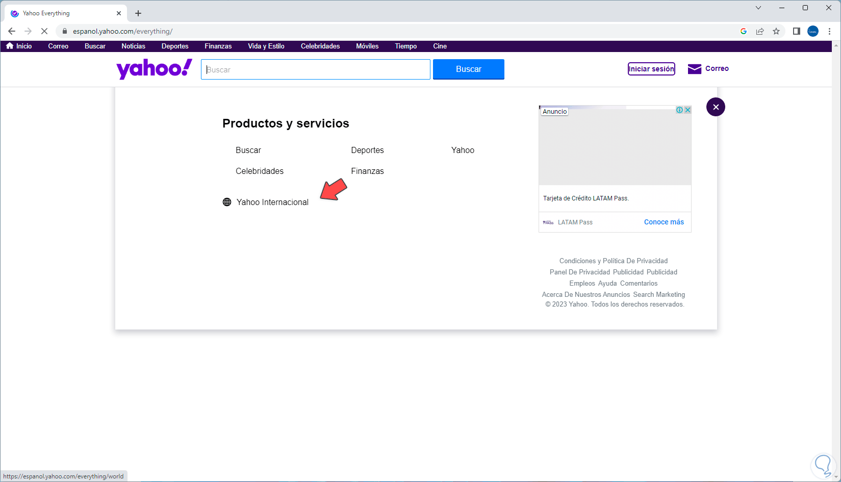Open the Yahoo Internacional link
The width and height of the screenshot is (841, 482).
272,202
